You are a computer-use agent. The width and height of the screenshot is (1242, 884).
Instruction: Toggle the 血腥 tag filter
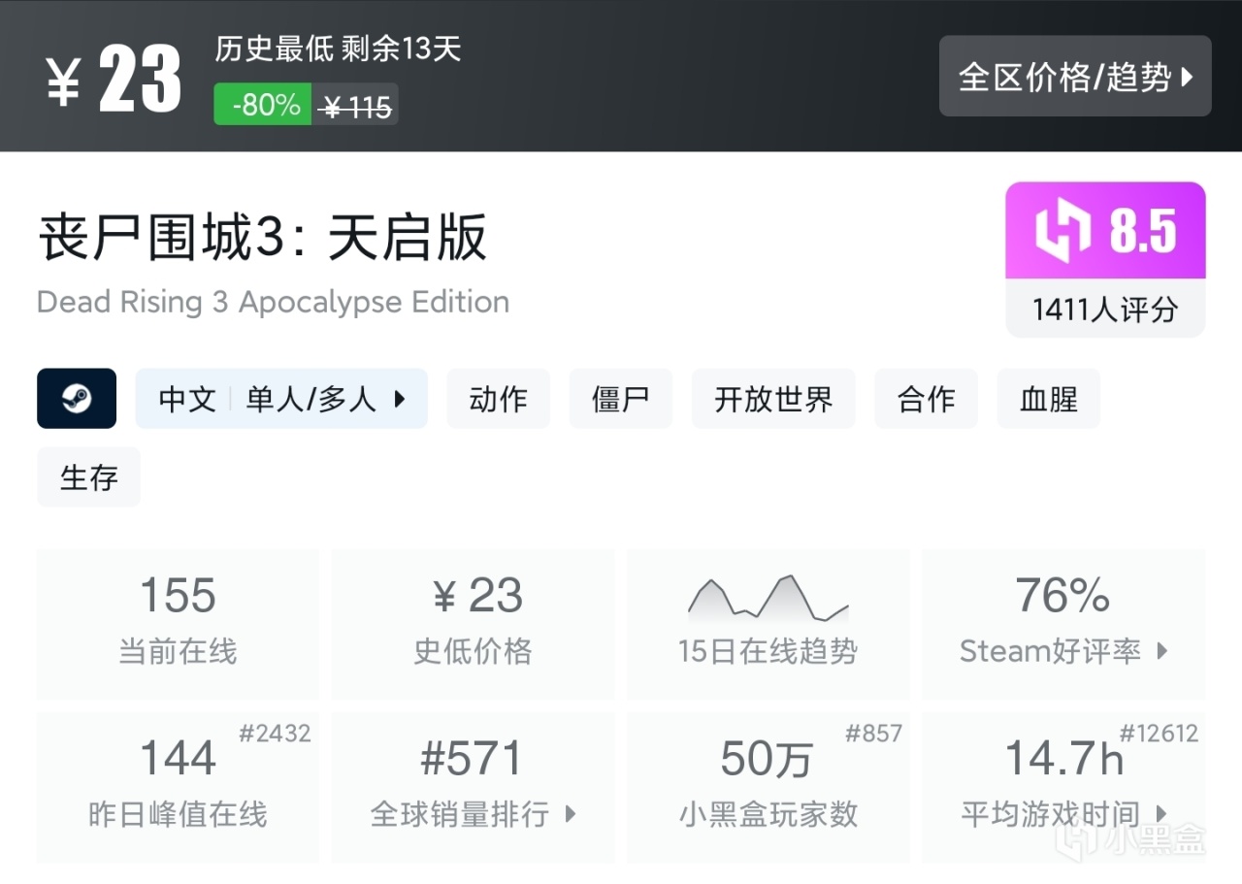1048,398
